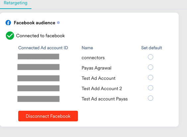
Task: Set connectors account as default
Action: click(x=151, y=57)
